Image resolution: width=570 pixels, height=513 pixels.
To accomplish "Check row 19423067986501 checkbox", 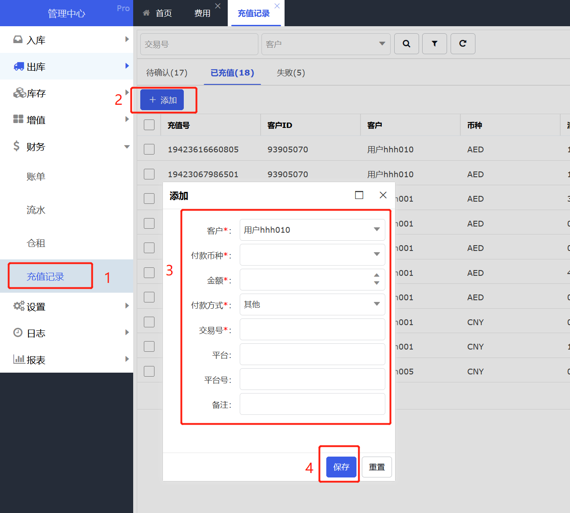I will click(x=149, y=174).
